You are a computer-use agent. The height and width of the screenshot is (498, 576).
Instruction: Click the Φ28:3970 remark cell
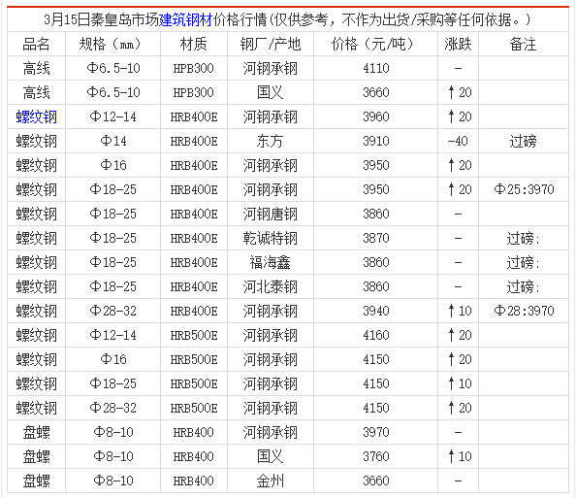(524, 311)
